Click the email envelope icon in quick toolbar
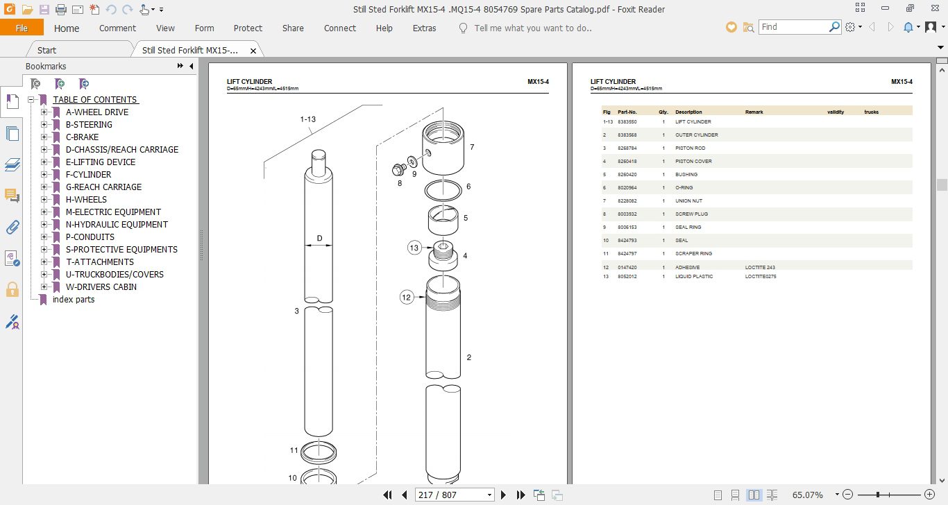The height and width of the screenshot is (505, 948). [x=77, y=10]
